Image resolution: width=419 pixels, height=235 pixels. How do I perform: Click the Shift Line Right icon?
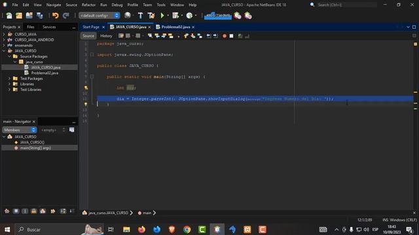point(215,36)
